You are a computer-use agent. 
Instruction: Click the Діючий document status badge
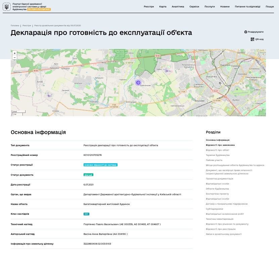click(x=88, y=175)
